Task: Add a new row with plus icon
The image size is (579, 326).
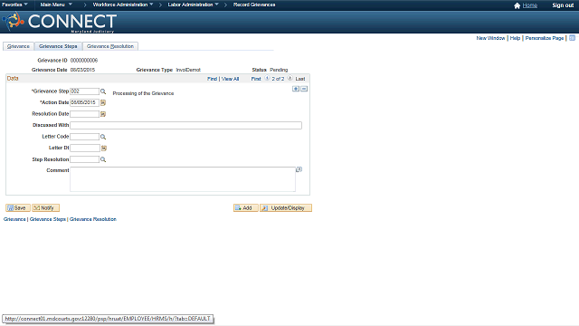Action: click(x=296, y=89)
